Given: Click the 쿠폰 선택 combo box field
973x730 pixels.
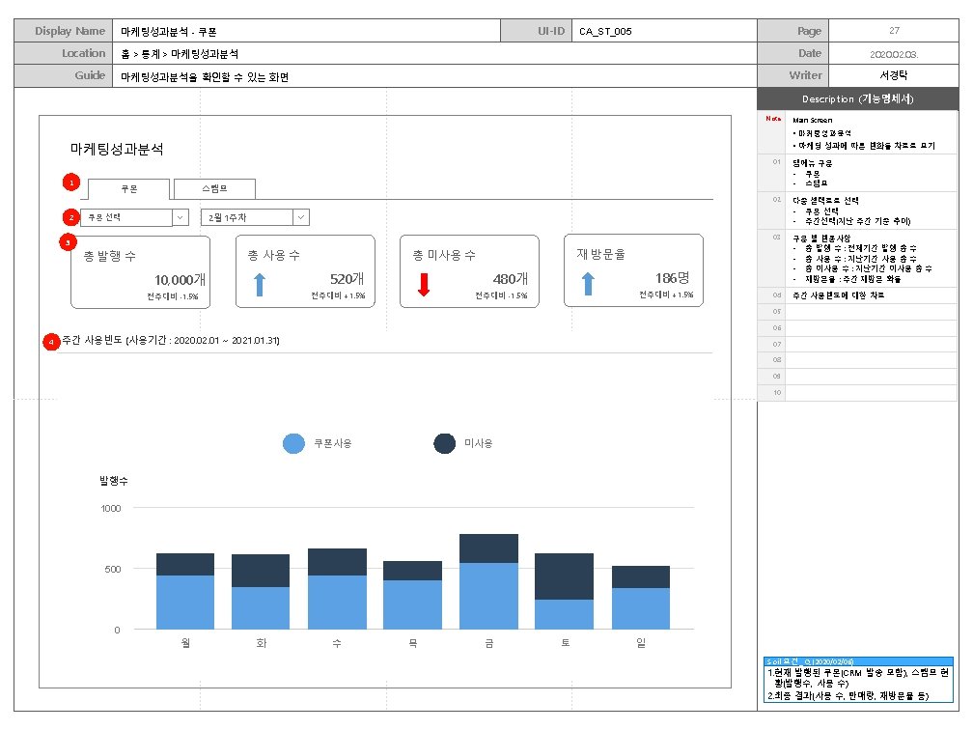Looking at the screenshot, I should click(x=135, y=217).
